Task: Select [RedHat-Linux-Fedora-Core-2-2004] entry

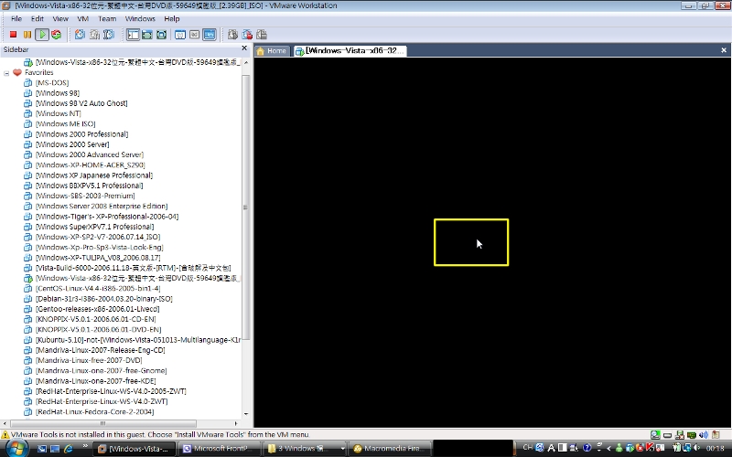Action: pyautogui.click(x=94, y=412)
